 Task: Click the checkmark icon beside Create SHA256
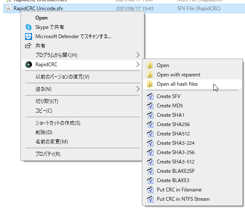pyautogui.click(x=150, y=124)
